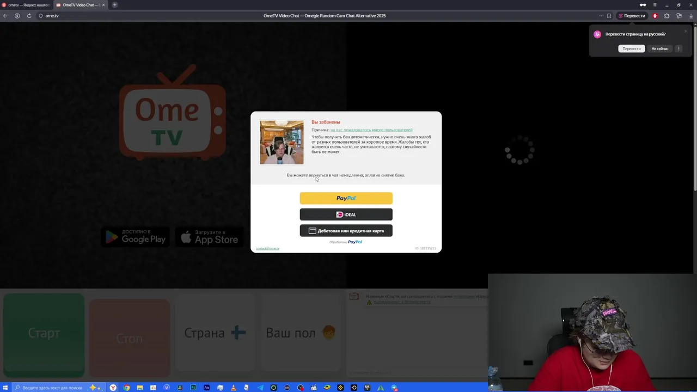Click the incognito glasses icon
The width and height of the screenshot is (697, 392).
tap(643, 5)
